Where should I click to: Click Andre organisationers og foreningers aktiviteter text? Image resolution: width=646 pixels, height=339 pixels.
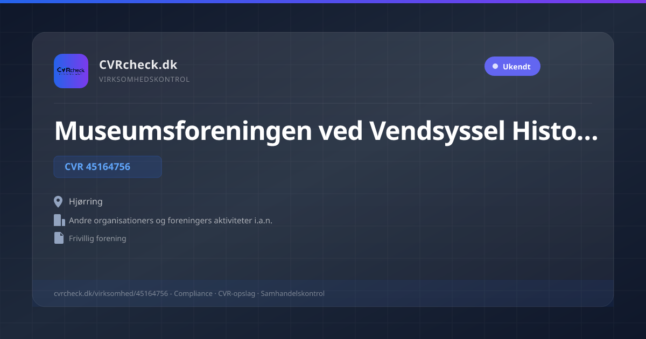tap(171, 221)
